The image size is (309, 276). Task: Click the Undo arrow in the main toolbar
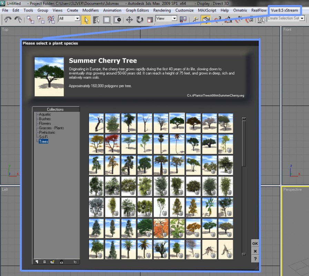(x=8, y=20)
